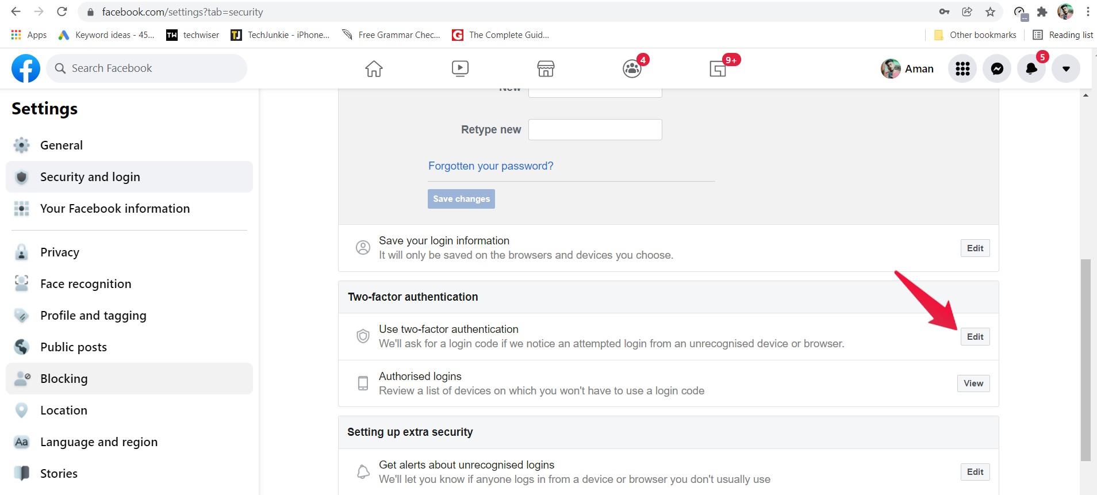Open the Apps bookmark shortcut
1097x495 pixels.
point(29,35)
